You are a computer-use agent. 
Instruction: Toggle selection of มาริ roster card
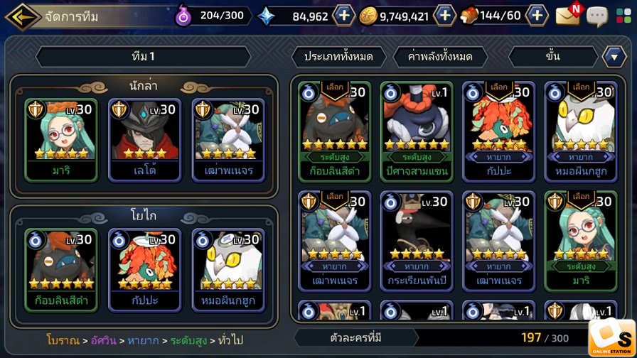click(x=581, y=241)
